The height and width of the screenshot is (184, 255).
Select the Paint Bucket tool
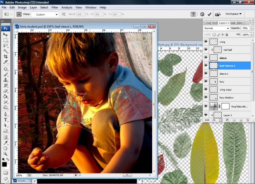[6, 96]
